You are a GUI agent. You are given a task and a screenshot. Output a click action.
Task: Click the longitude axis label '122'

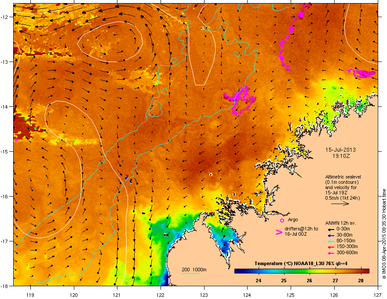pyautogui.click(x=161, y=295)
